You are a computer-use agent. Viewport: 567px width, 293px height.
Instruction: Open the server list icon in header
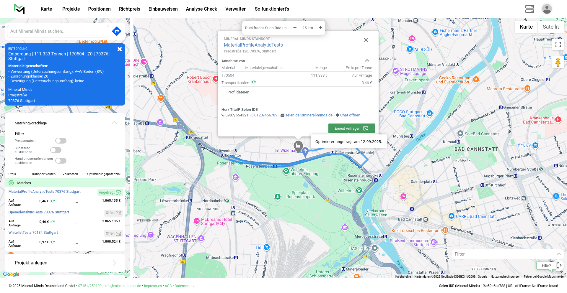[529, 9]
